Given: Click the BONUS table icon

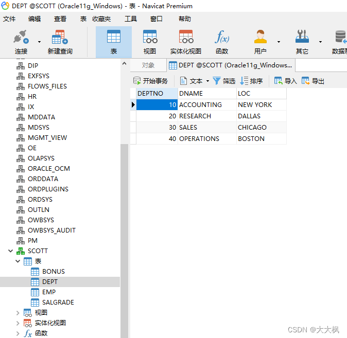Looking at the screenshot, I should [x=35, y=272].
